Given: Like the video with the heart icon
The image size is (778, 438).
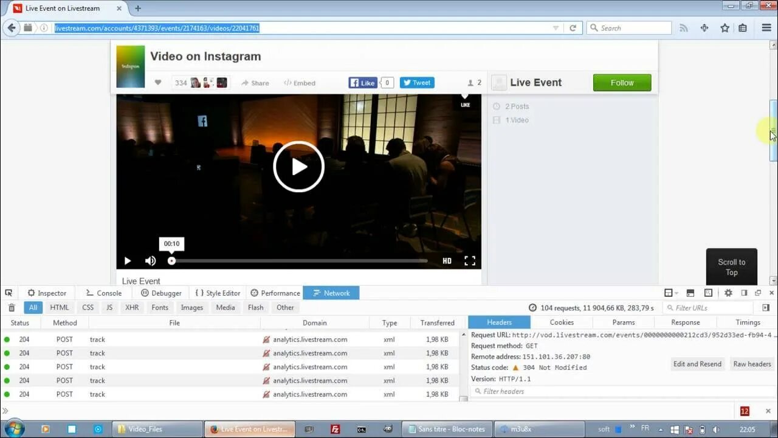Looking at the screenshot, I should pos(158,83).
